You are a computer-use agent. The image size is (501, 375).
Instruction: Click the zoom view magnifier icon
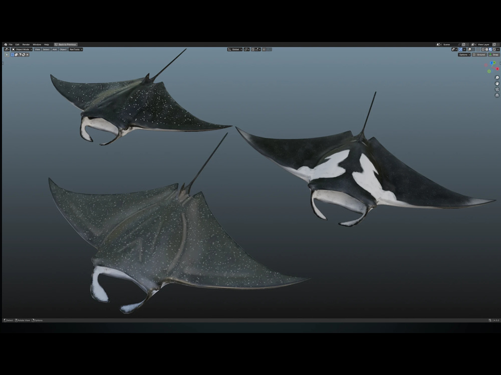(x=497, y=77)
